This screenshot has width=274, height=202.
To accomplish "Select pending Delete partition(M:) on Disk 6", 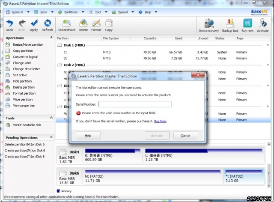I will point(24,144).
